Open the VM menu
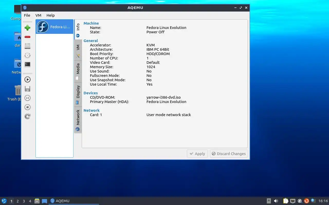329x205 pixels. tap(38, 15)
